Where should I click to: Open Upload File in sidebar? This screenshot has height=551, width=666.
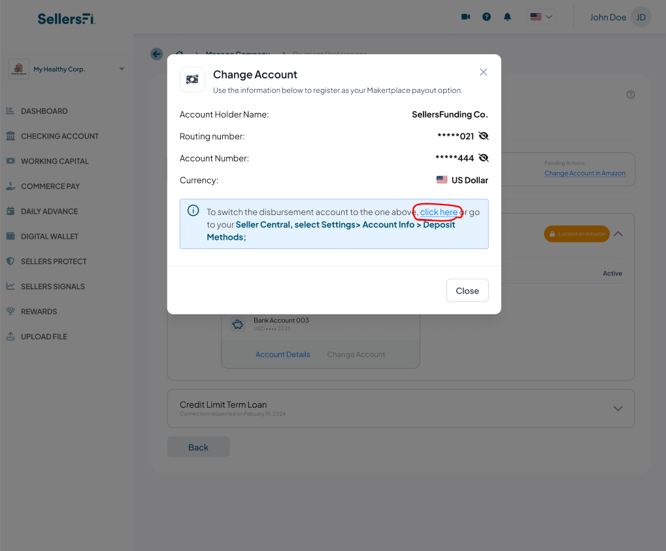(44, 337)
